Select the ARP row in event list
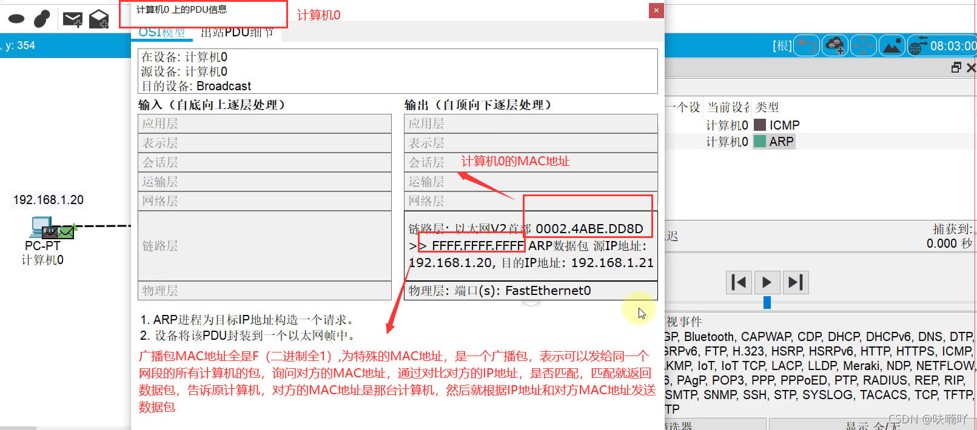The height and width of the screenshot is (430, 977). pos(821,141)
